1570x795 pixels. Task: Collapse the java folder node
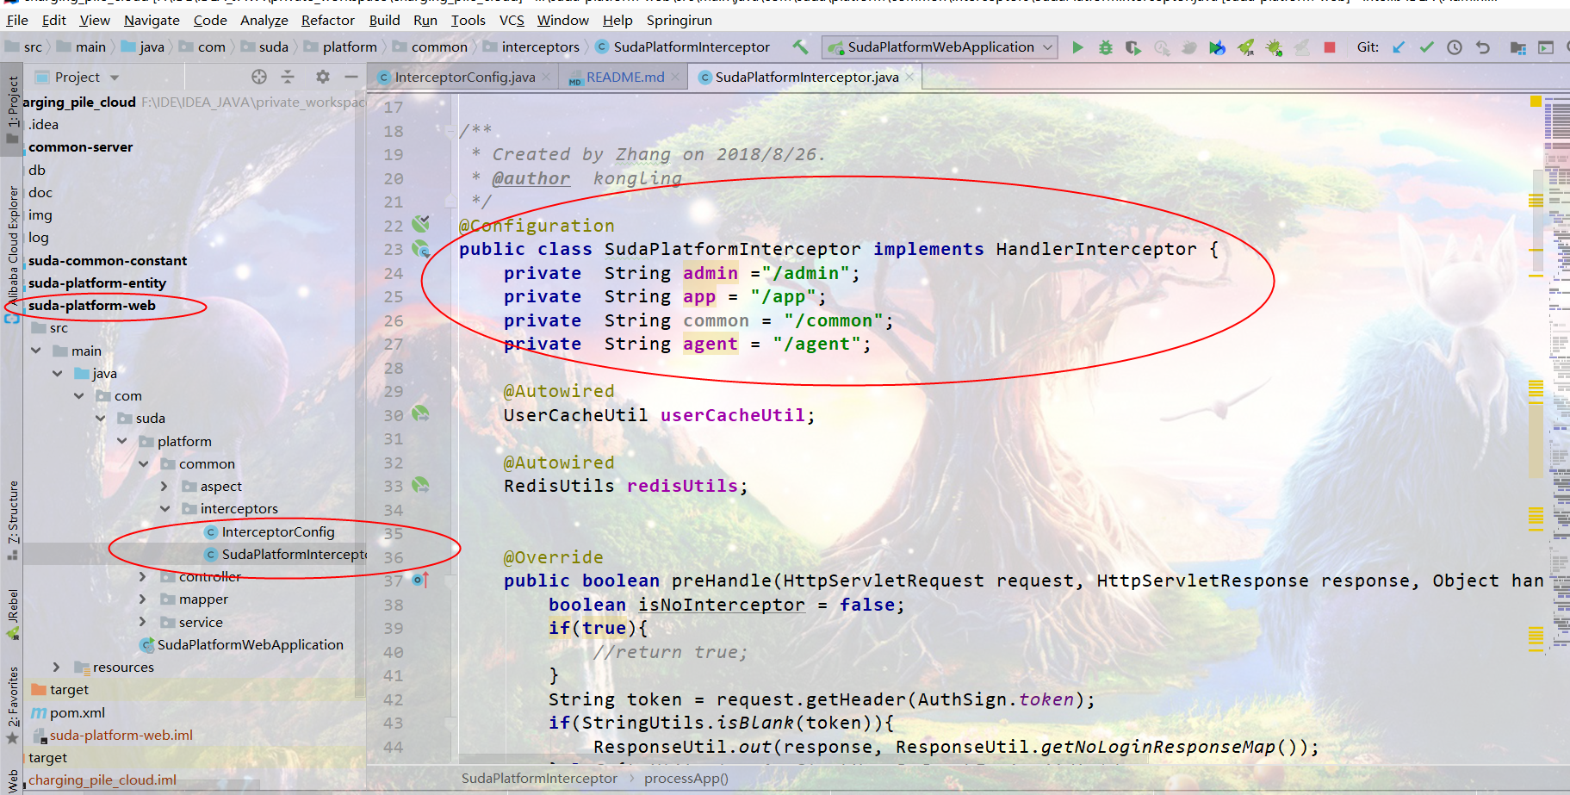pyautogui.click(x=58, y=373)
